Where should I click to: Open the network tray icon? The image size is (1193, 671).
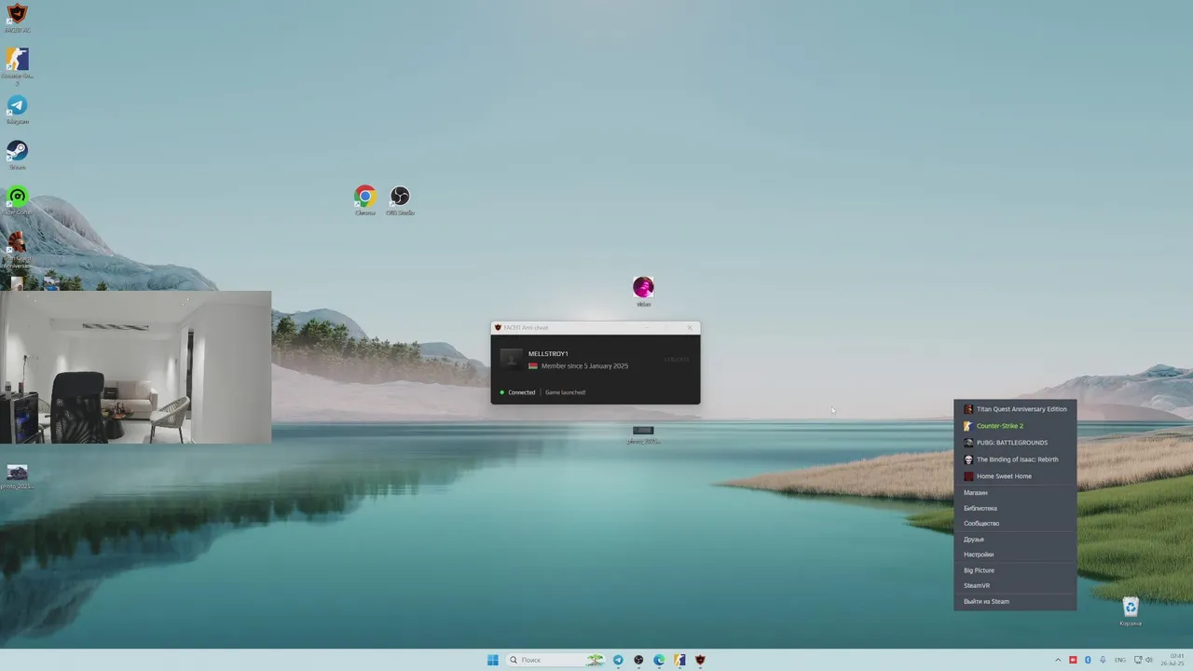click(x=1136, y=660)
